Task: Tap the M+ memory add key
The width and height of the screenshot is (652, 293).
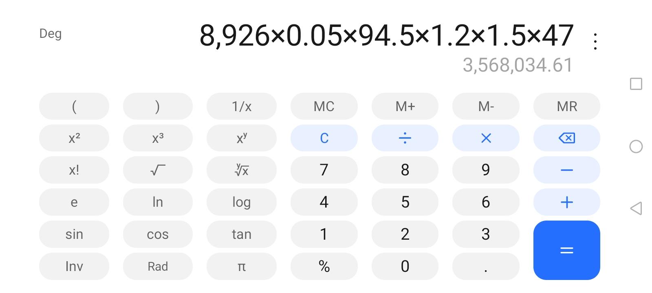Action: pos(405,106)
